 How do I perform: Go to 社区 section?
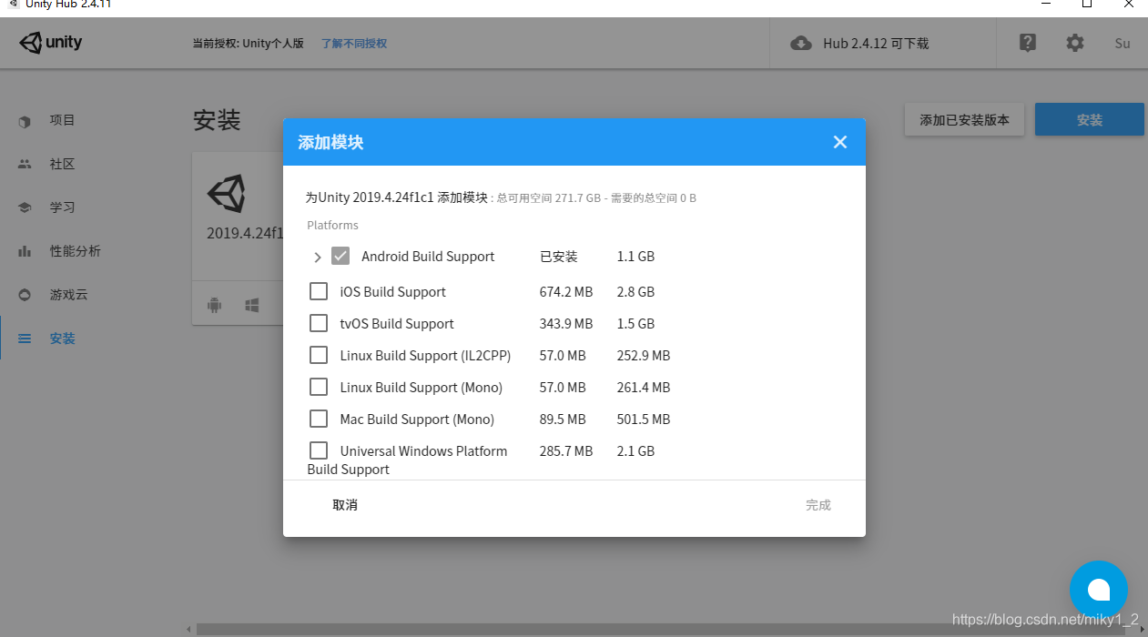63,164
